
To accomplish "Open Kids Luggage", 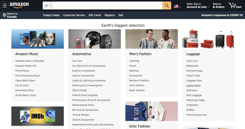I will (x=194, y=95).
